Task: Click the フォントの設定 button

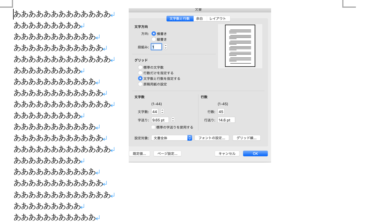Action: click(212, 138)
